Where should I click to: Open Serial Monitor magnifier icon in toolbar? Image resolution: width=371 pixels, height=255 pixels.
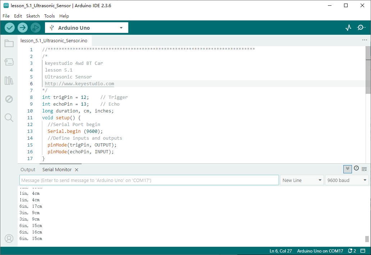[361, 28]
